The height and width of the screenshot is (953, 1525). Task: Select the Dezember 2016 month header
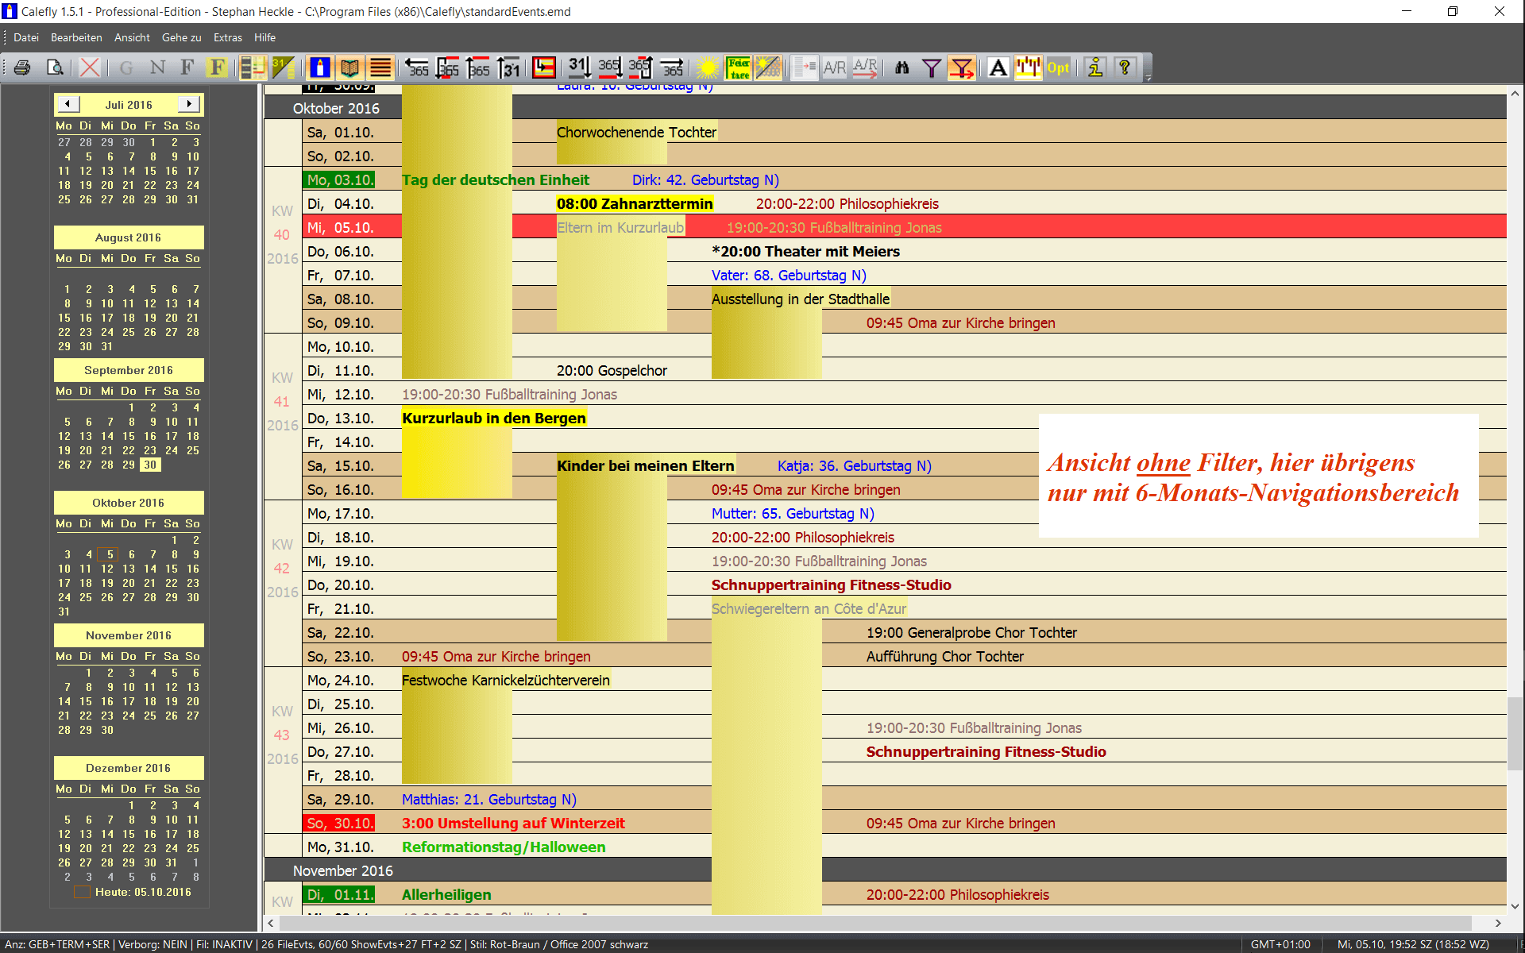129,768
